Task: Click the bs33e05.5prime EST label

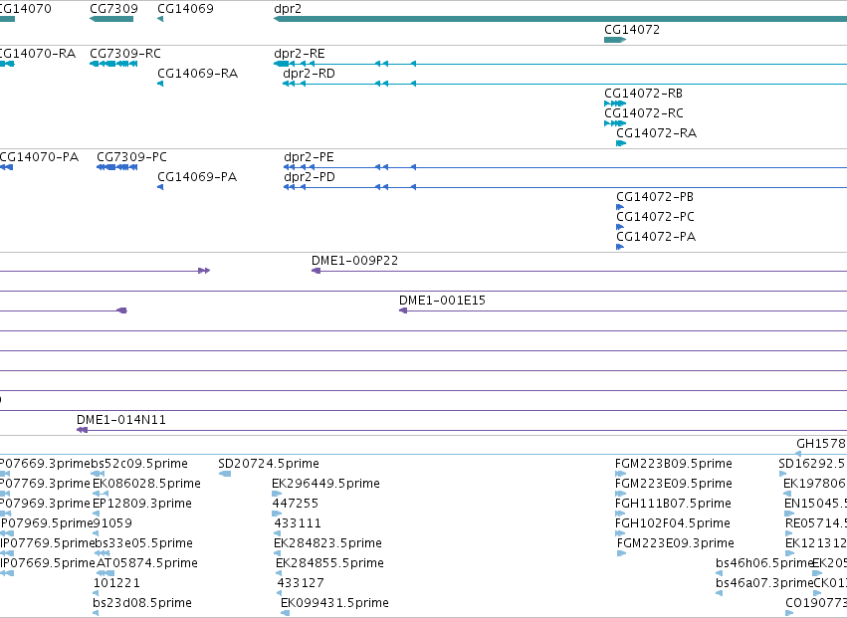Action: point(143,543)
